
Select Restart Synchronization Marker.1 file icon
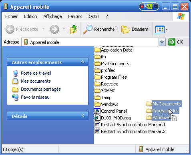coord(97,125)
